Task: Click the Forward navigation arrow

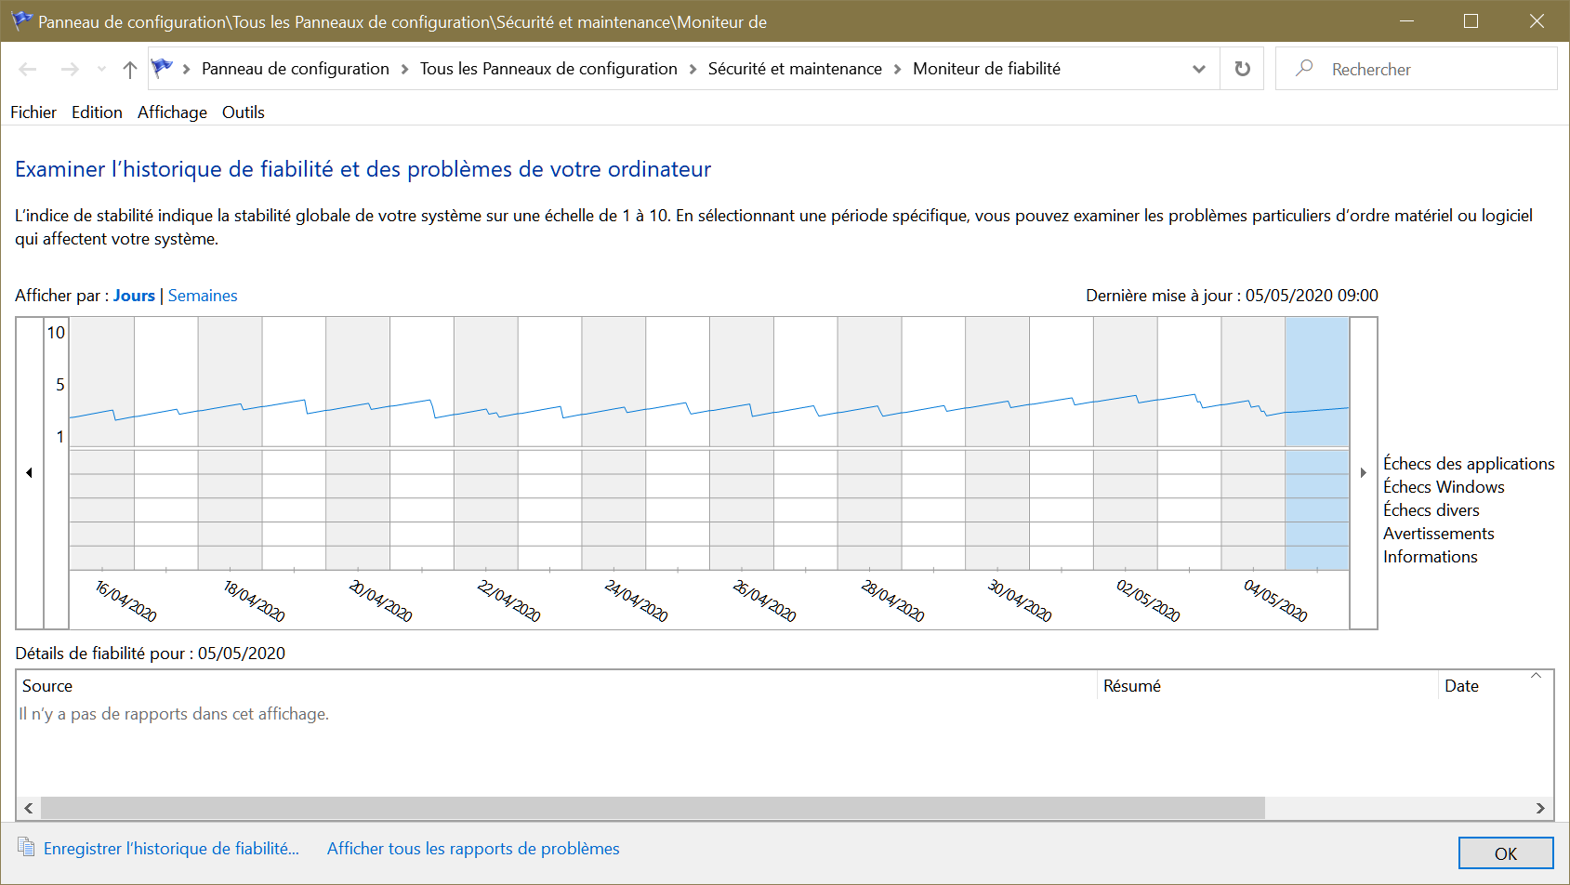Action: (x=70, y=69)
